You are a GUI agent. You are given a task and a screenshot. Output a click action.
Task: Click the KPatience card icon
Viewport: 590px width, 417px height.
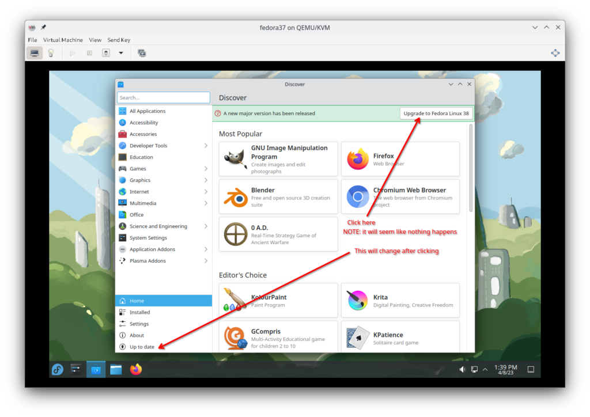pyautogui.click(x=357, y=338)
